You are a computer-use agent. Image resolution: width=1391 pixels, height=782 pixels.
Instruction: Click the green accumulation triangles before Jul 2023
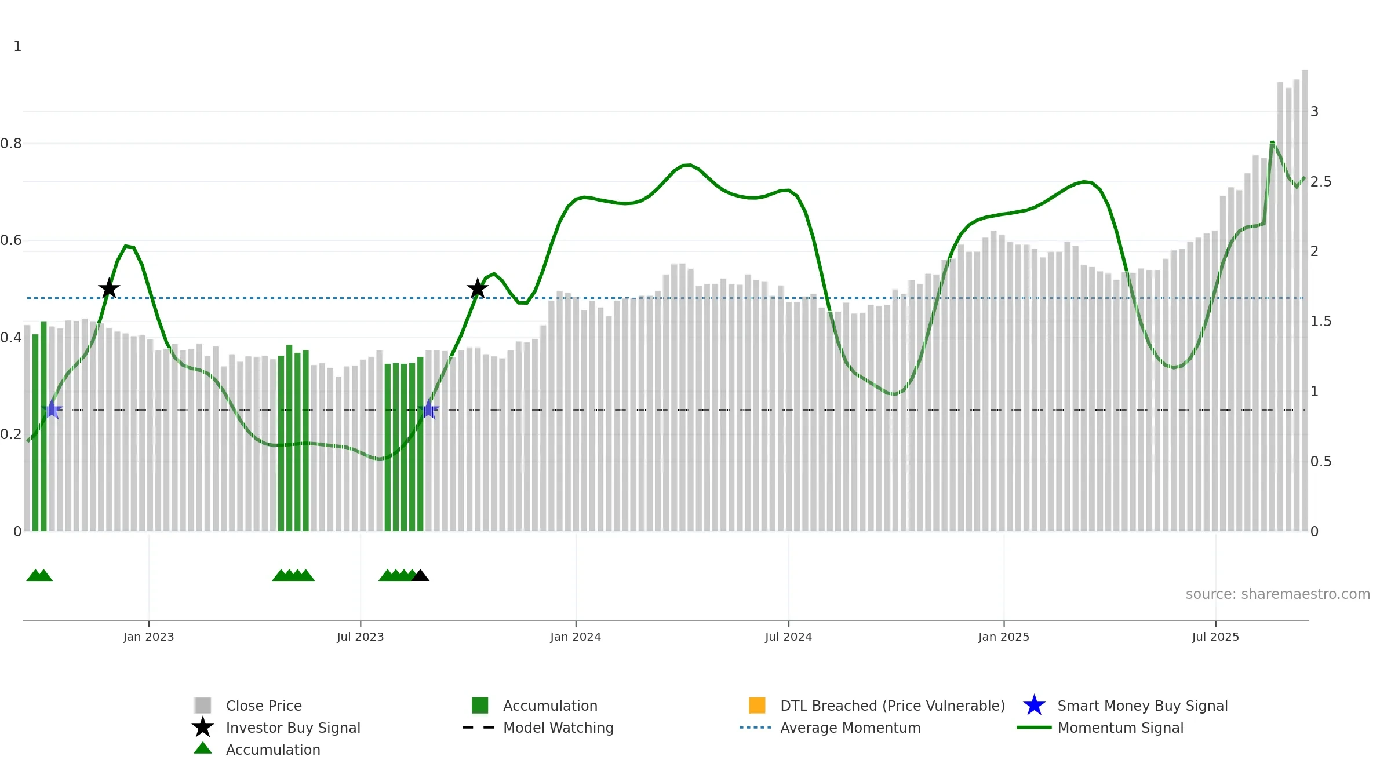tap(293, 575)
